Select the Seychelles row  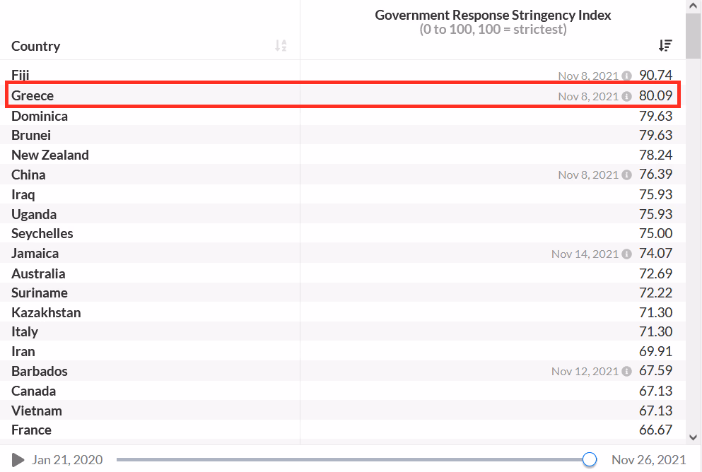coord(342,234)
